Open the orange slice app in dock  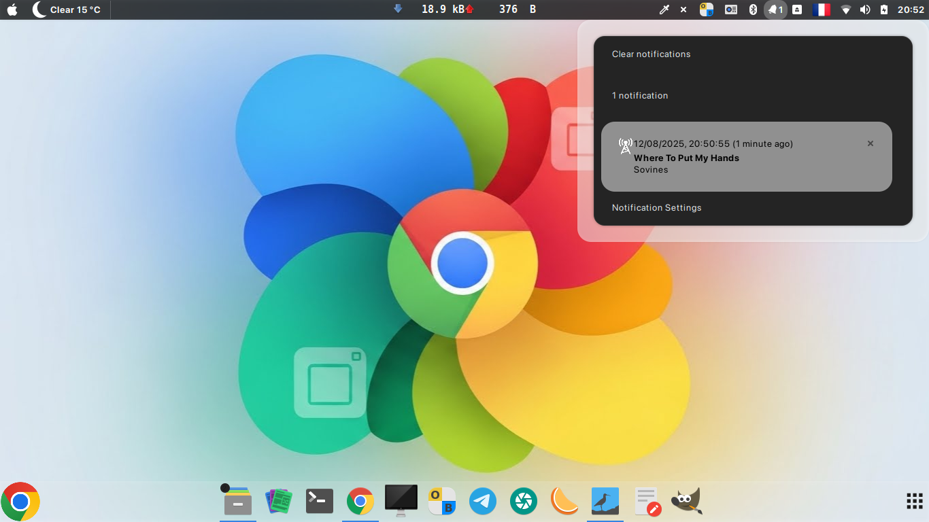pyautogui.click(x=564, y=502)
